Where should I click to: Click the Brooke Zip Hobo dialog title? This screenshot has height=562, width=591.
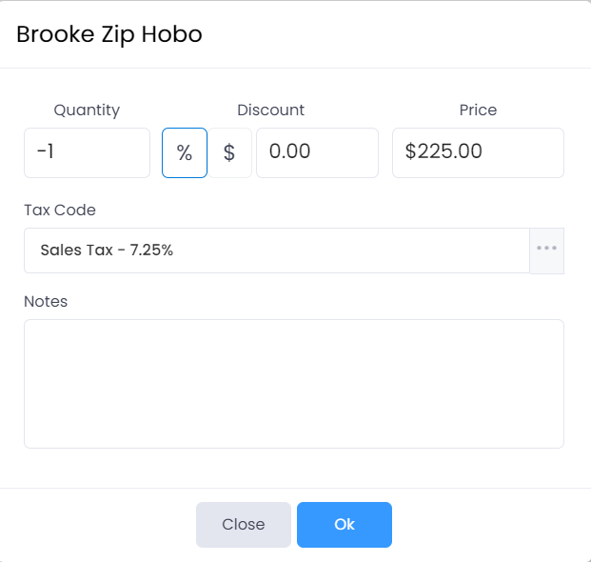pyautogui.click(x=109, y=34)
